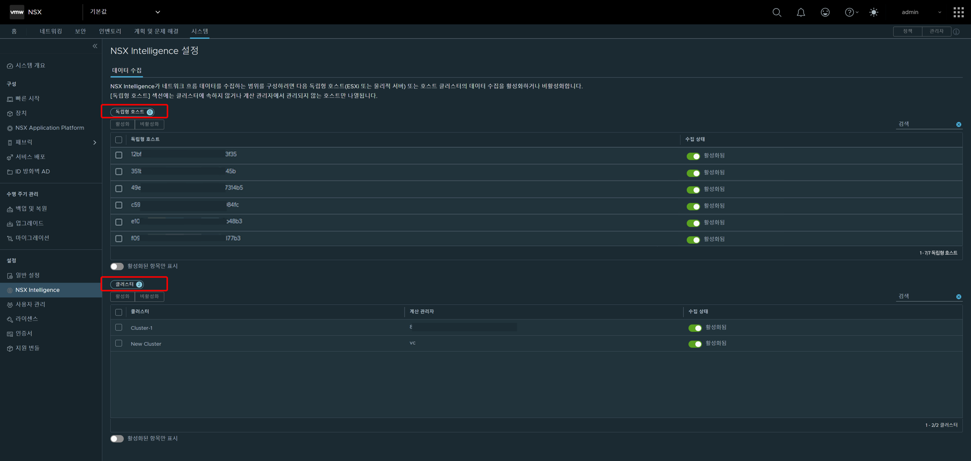Click the info icon next to 관리자
Screen dimensions: 971x461
click(x=956, y=32)
